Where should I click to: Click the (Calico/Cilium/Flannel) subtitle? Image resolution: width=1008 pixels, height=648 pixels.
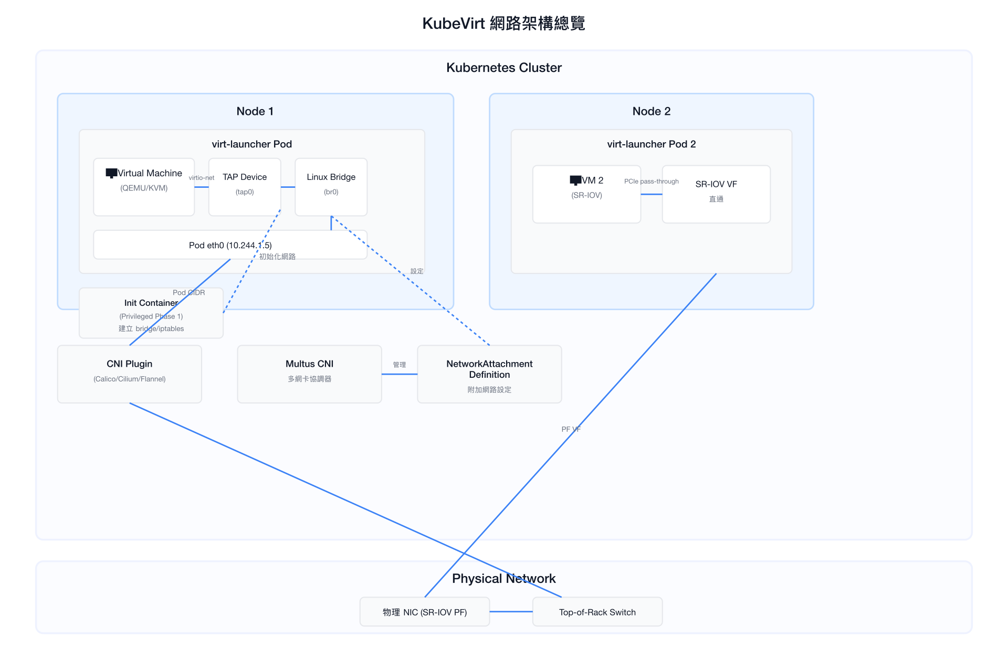[x=130, y=379]
